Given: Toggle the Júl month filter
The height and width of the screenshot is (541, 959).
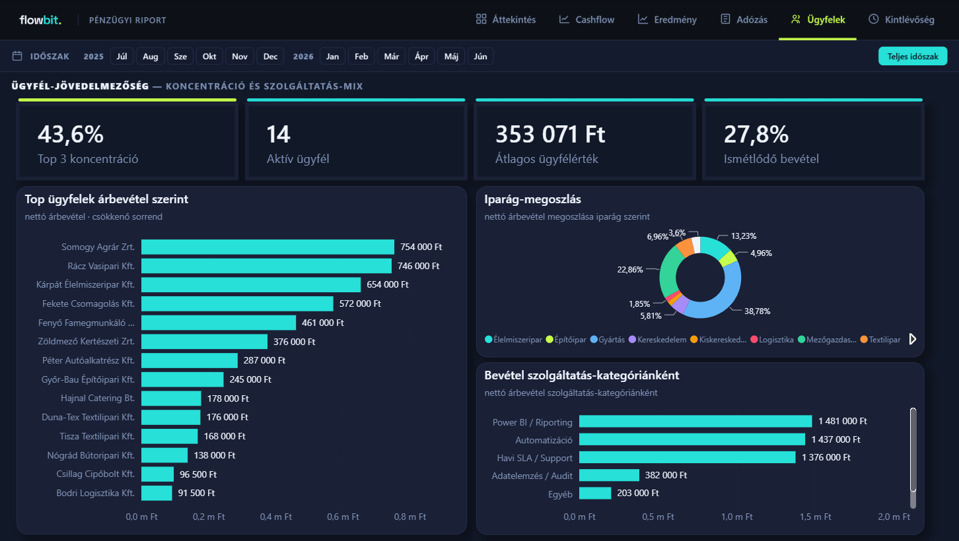Looking at the screenshot, I should click(122, 56).
